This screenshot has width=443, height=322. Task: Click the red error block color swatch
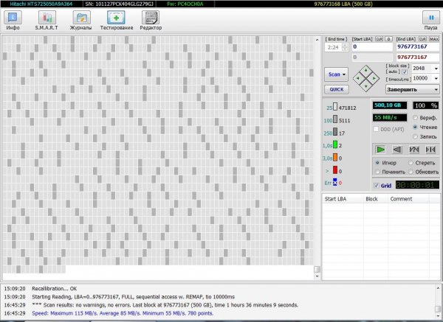337,170
